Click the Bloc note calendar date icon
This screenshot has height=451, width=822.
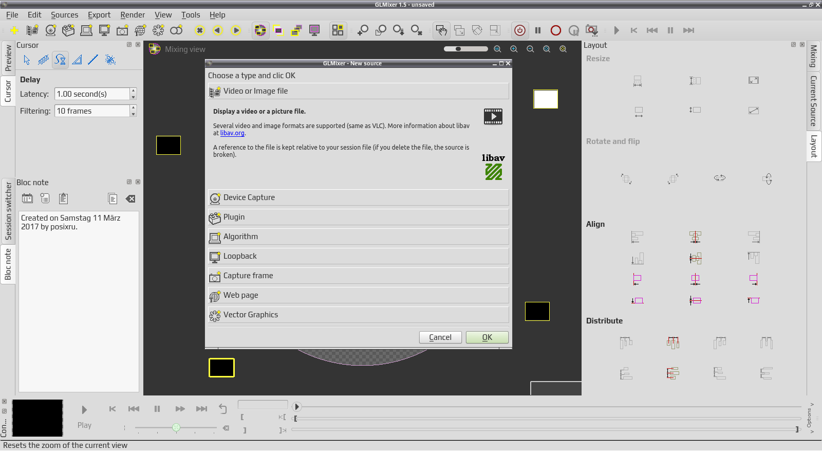pyautogui.click(x=27, y=199)
